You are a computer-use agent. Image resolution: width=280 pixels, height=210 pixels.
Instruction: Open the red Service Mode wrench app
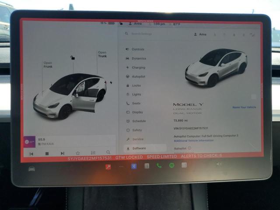tap(108, 166)
